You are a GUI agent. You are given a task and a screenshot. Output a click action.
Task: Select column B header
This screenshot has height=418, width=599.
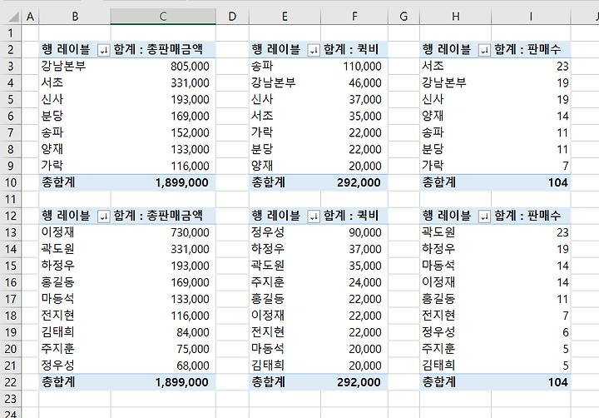pos(75,17)
